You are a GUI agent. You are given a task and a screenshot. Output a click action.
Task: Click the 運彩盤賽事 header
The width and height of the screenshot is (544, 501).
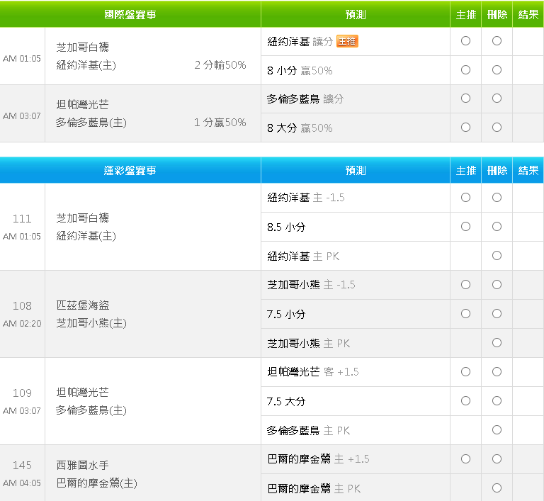(130, 171)
